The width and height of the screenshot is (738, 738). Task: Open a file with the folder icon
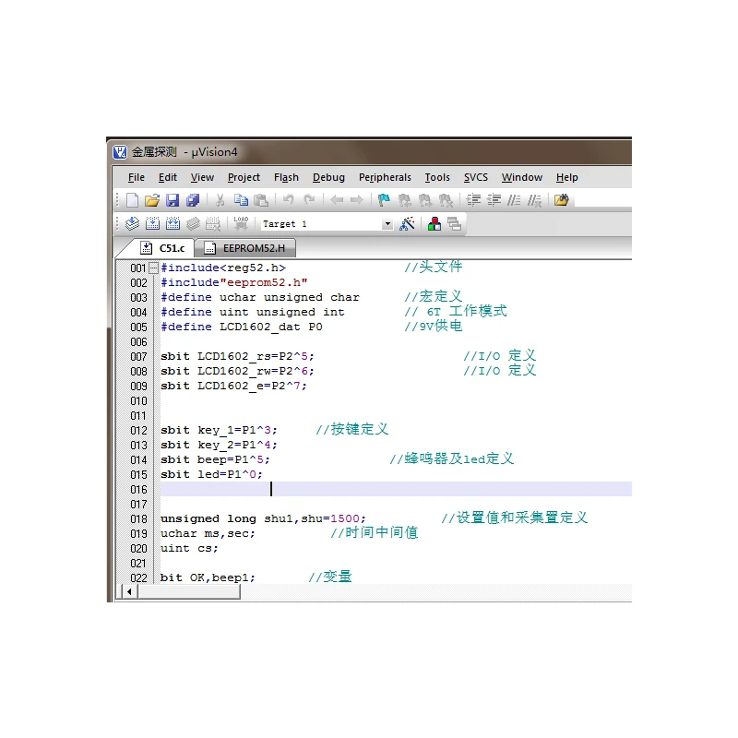152,200
